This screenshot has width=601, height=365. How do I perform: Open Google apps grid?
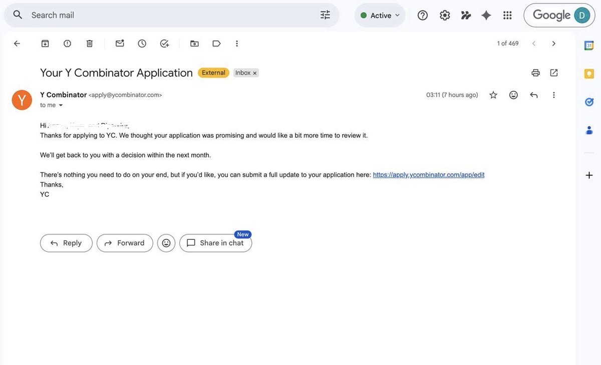tap(507, 16)
